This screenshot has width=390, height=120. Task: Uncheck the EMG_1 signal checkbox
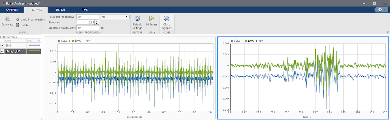pos(2,46)
